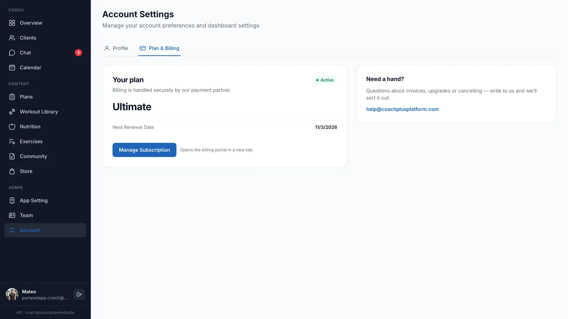This screenshot has height=319, width=568.
Task: Click the v41 coachplusonboardwebsite version text
Action: click(45, 313)
